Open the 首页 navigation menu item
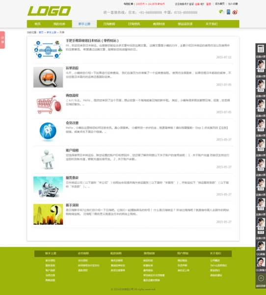This screenshot has height=295, width=266. pos(37,24)
